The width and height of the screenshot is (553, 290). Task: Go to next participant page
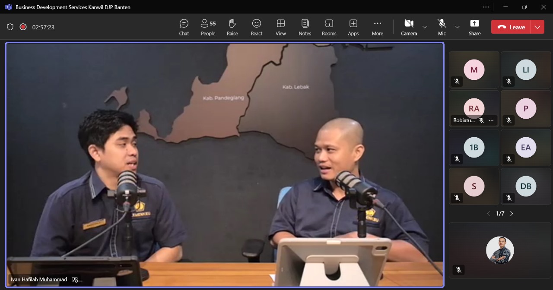click(x=512, y=214)
